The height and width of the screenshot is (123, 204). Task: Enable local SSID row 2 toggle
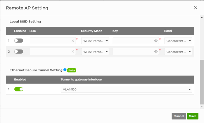pos(19,52)
